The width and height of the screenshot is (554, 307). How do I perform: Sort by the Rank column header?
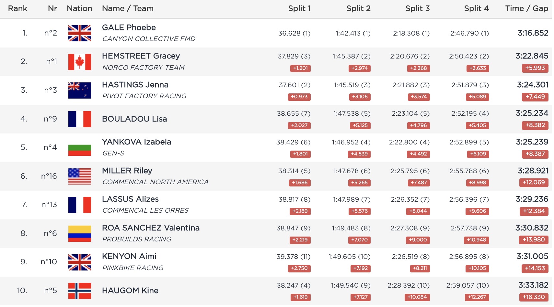click(x=17, y=8)
